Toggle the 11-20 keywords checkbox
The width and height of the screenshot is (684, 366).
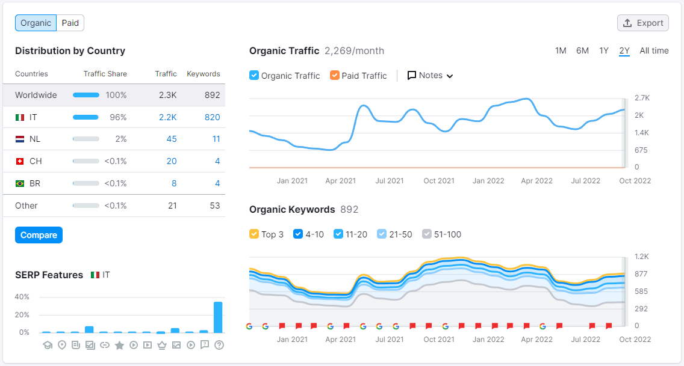[x=338, y=234]
